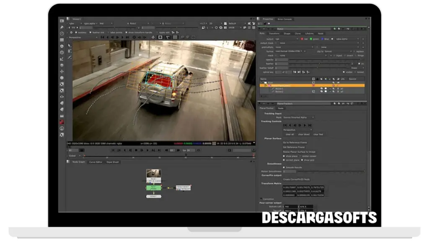
Task: Click the red furnace plugin icon in toolbar
Action: pos(62,122)
